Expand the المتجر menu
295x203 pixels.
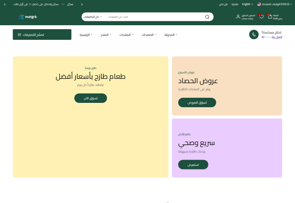[x=106, y=35]
